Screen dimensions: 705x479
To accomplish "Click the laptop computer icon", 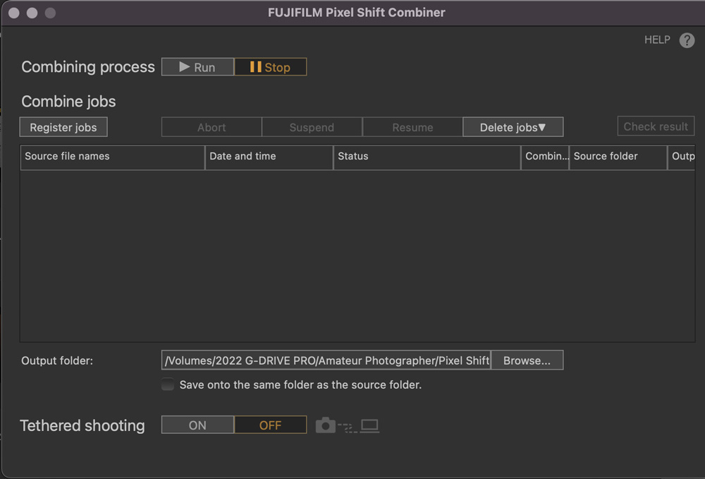I will pyautogui.click(x=369, y=425).
